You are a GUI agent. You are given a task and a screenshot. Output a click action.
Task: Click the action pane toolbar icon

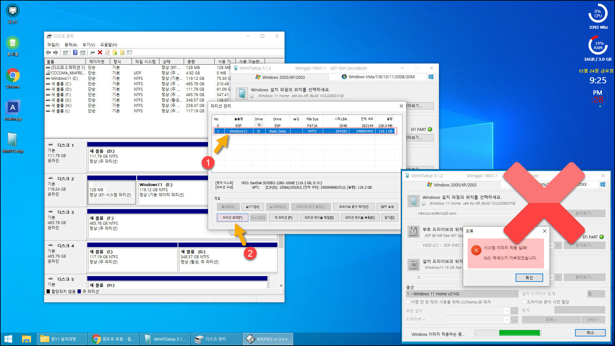(x=83, y=52)
